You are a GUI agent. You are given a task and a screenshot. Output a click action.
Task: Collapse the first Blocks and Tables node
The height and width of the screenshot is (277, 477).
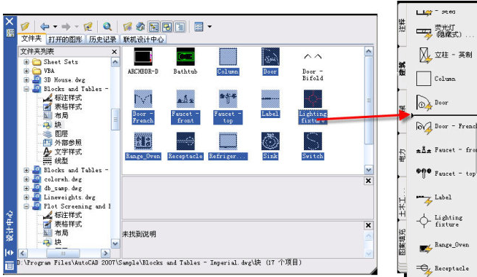point(26,89)
